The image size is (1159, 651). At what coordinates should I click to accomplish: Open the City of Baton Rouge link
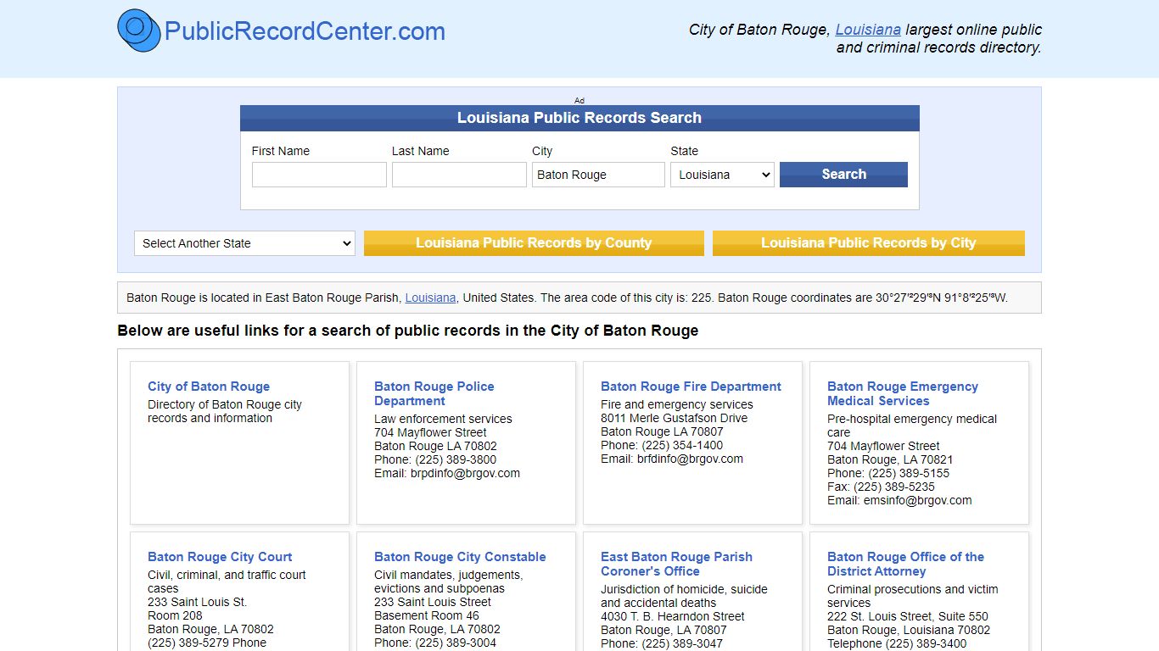pyautogui.click(x=209, y=387)
